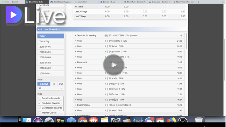Open Calendar from the dock
This screenshot has width=226, height=127.
coord(160,120)
